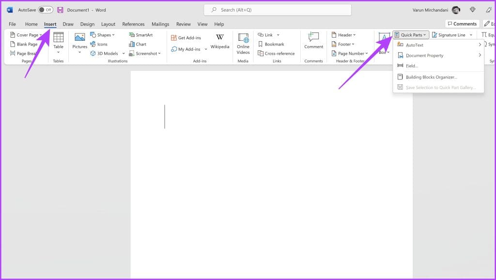Image resolution: width=496 pixels, height=280 pixels.
Task: Switch to the Review tab
Action: point(184,24)
